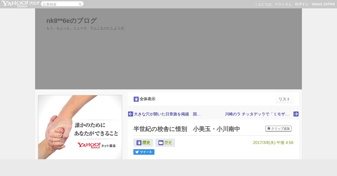Click the 全体表示 label
The width and height of the screenshot is (337, 176).
click(147, 99)
